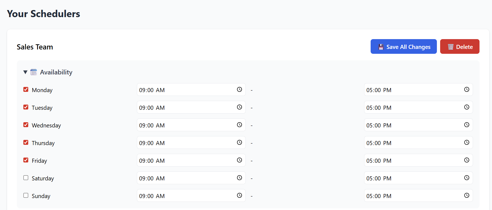Click the save disk icon on Save All Changes
This screenshot has width=492, height=210.
(x=381, y=46)
